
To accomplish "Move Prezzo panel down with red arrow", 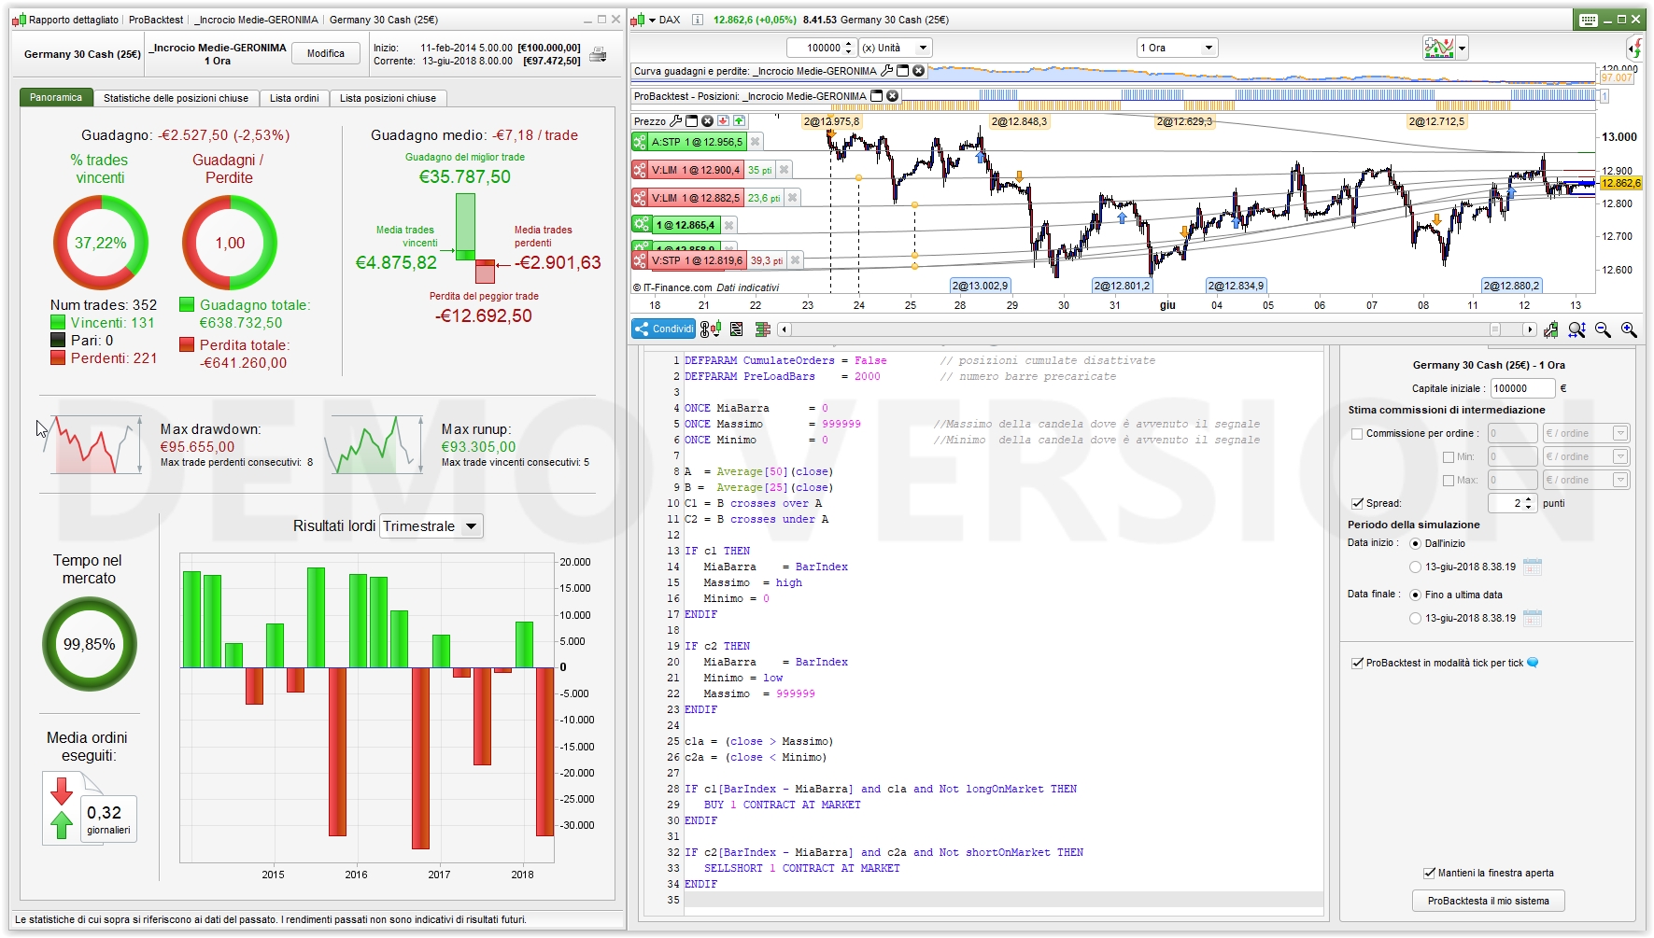I will coord(723,121).
